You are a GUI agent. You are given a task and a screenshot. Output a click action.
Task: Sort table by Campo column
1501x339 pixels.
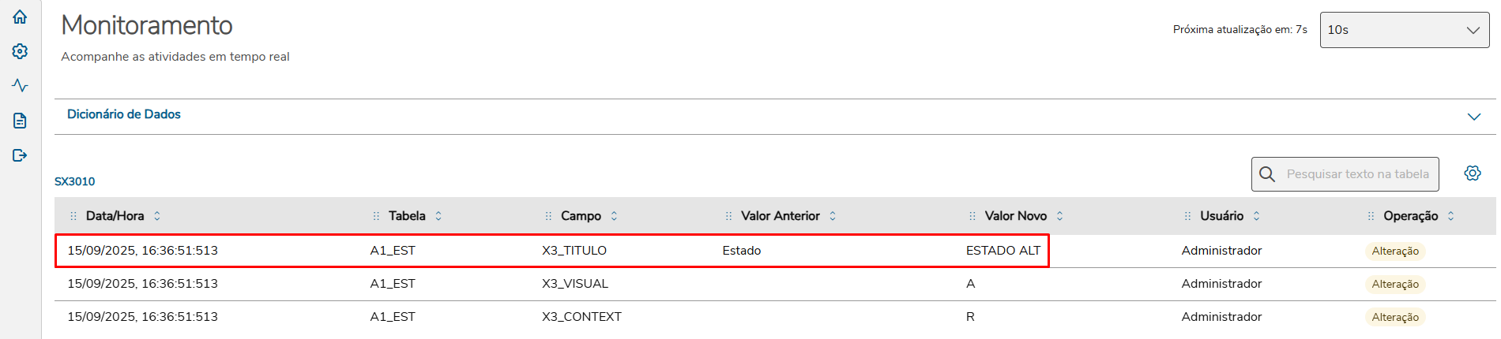click(x=614, y=216)
